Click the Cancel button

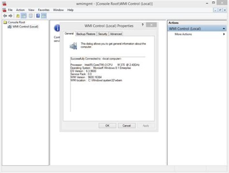pyautogui.click(x=127, y=126)
